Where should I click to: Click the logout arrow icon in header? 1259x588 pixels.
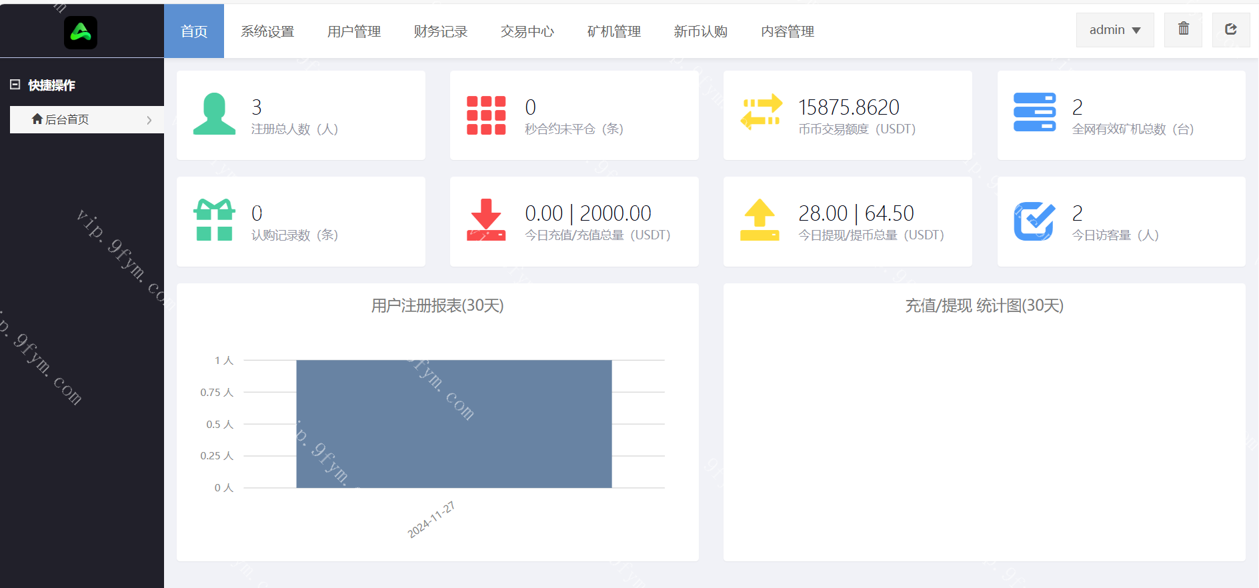pos(1230,29)
